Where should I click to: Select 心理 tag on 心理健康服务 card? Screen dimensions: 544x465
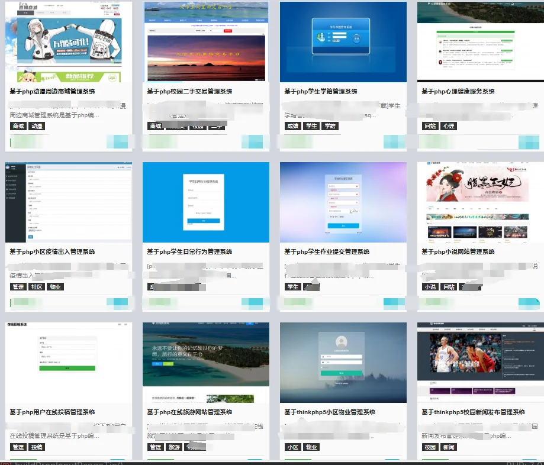tap(449, 126)
